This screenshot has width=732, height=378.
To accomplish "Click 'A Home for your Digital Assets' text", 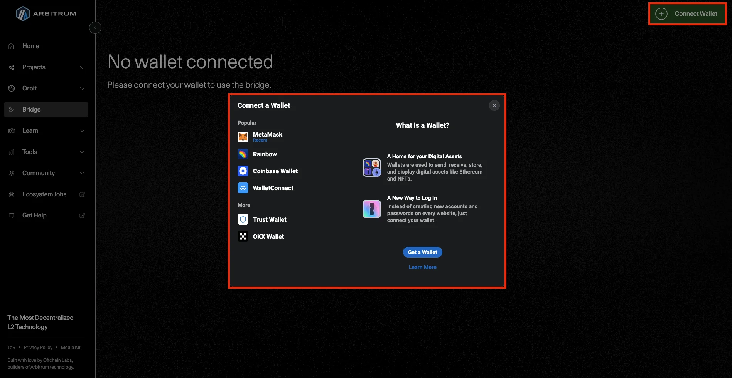I will pos(424,156).
